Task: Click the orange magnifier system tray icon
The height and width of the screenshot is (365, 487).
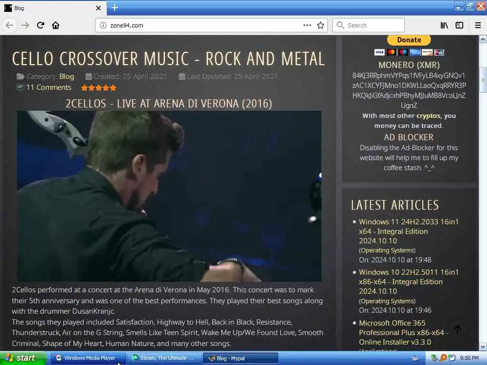Action: pyautogui.click(x=443, y=358)
